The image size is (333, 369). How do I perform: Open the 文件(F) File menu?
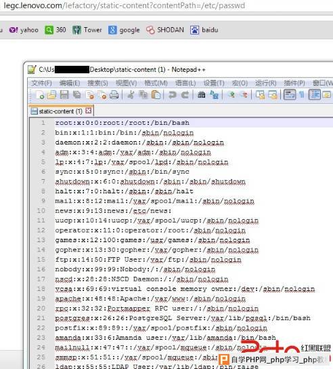(x=41, y=83)
